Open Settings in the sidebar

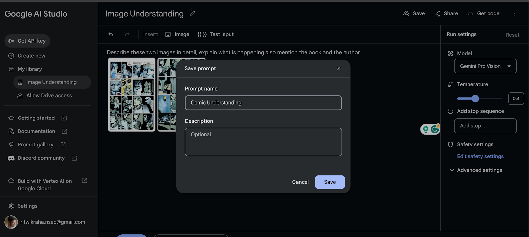click(x=27, y=206)
